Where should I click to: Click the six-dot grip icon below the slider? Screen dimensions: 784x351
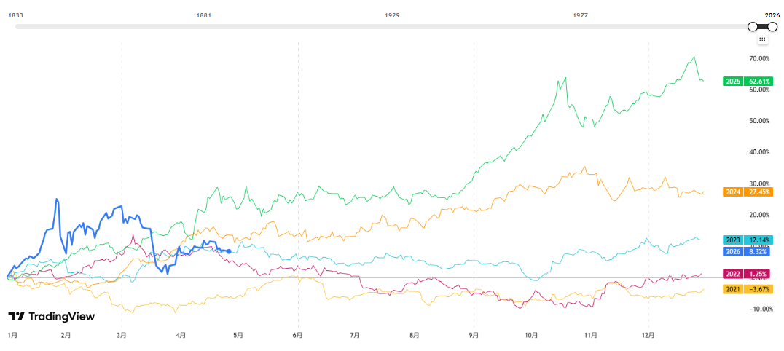point(762,39)
